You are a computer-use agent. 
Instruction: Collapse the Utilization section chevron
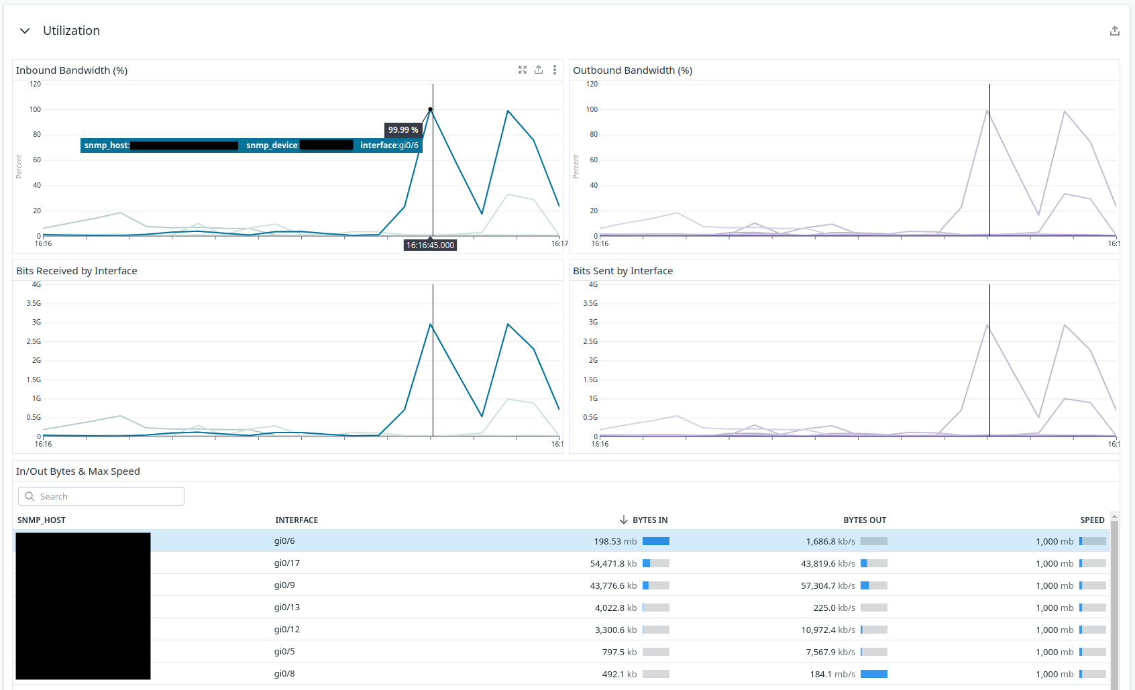coord(25,31)
